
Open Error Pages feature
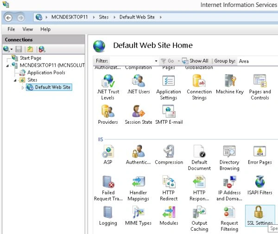point(260,155)
